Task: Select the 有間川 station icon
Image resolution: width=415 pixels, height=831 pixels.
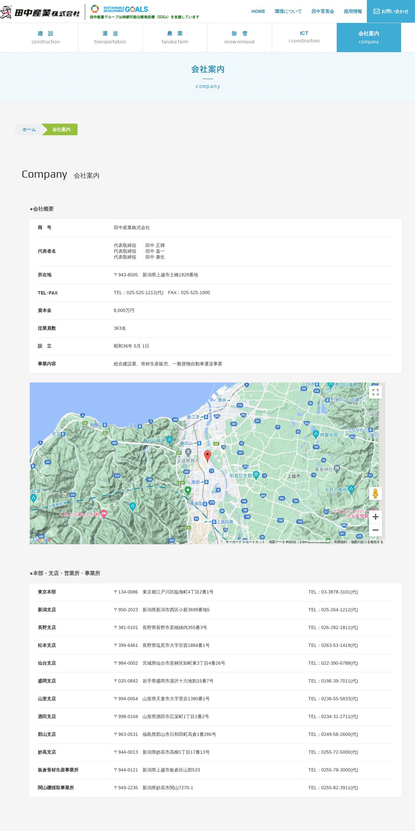Action: coord(105,425)
